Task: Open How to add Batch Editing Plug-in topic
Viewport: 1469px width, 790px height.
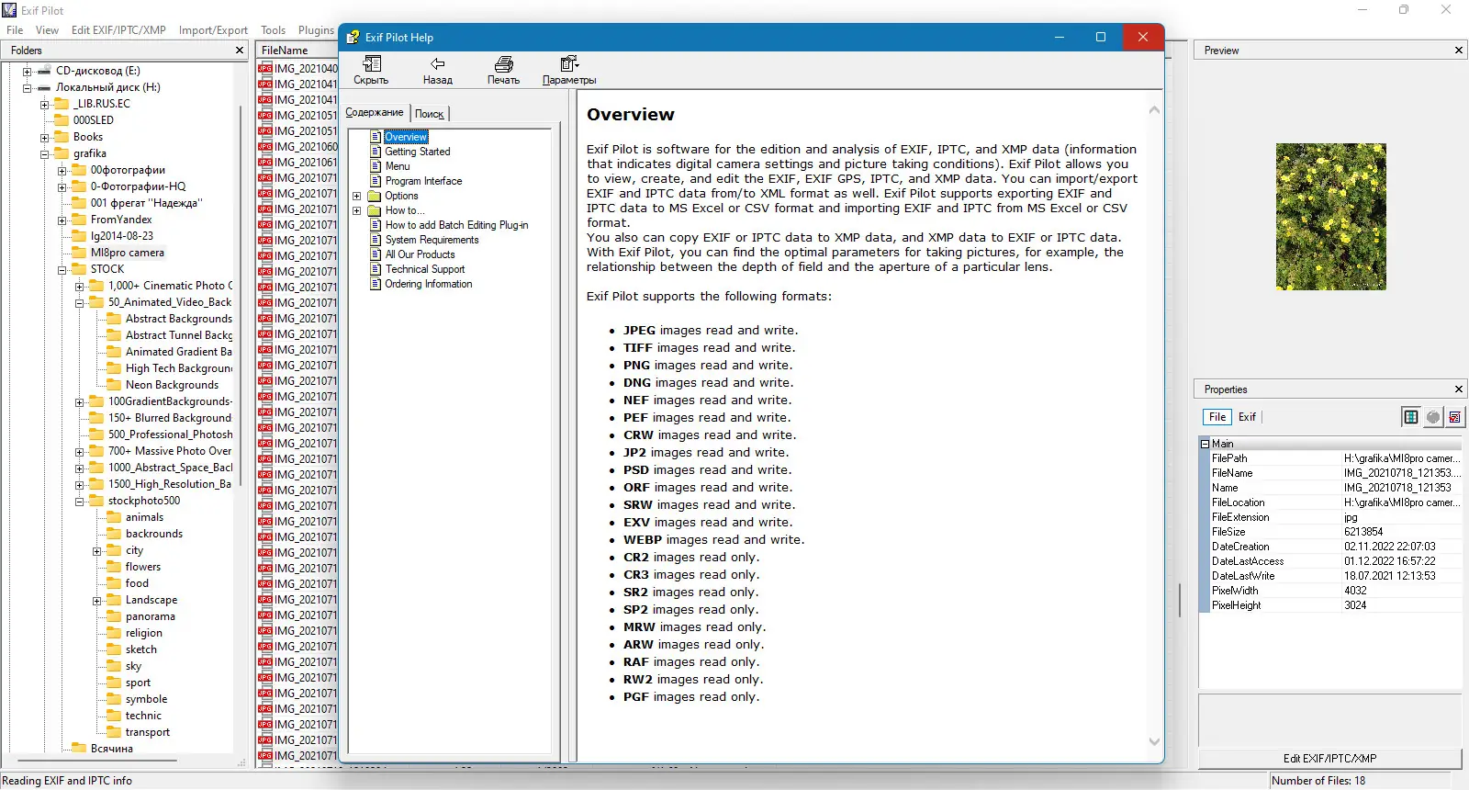Action: tap(456, 225)
